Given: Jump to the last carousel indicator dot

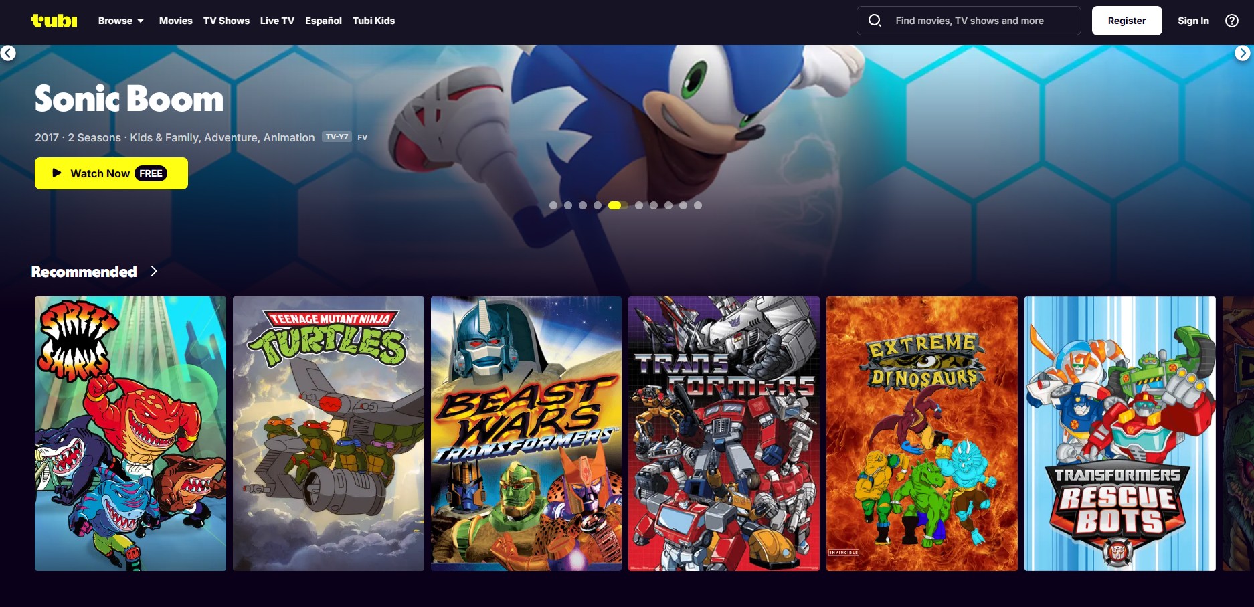Looking at the screenshot, I should 698,205.
